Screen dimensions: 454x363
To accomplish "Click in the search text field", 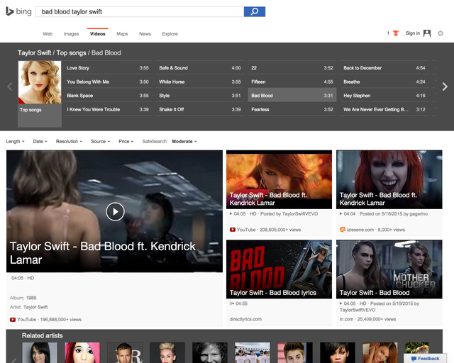I will [x=140, y=11].
